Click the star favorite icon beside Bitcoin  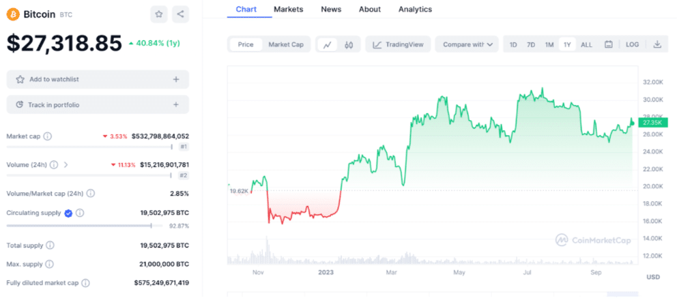(x=158, y=14)
